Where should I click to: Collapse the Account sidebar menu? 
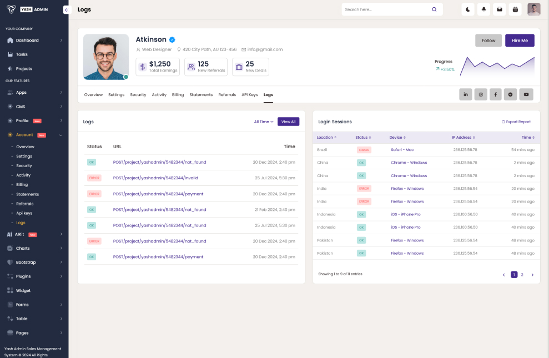34,135
